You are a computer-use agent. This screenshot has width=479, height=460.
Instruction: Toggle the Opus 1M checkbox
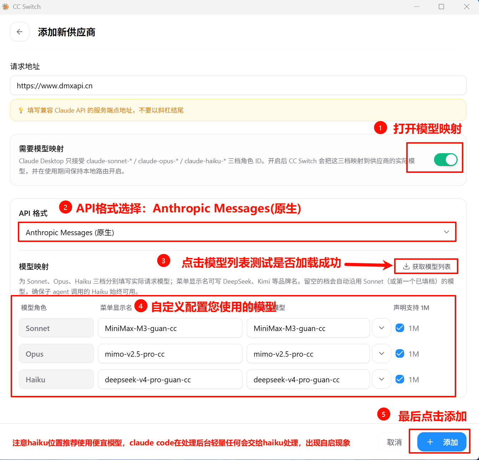pyautogui.click(x=400, y=353)
